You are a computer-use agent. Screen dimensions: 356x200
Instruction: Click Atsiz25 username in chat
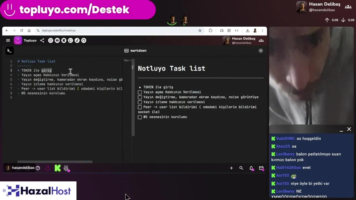(x=283, y=146)
